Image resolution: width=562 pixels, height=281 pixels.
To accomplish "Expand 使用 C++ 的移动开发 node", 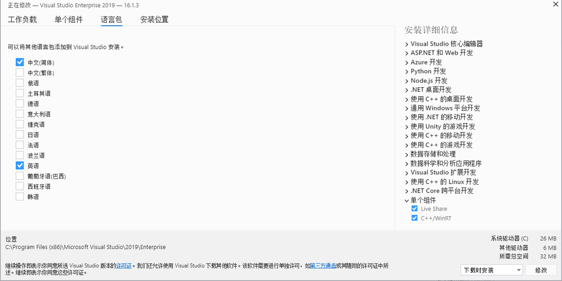I will point(407,136).
